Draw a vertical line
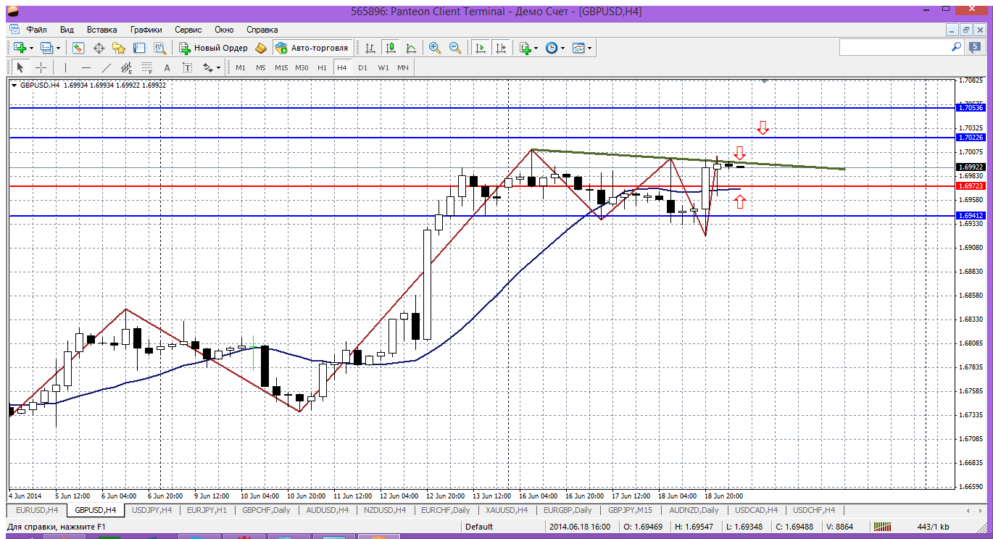This screenshot has width=993, height=539. point(65,67)
